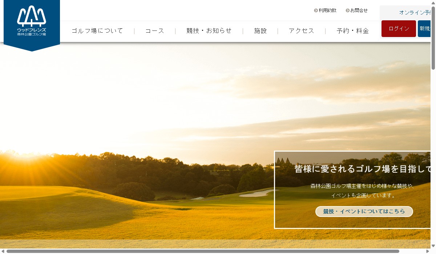Open the コース menu item

[x=155, y=31]
